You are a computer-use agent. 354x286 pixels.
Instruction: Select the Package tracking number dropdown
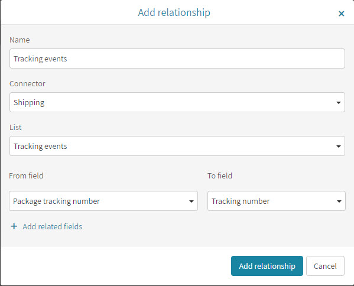tap(103, 201)
